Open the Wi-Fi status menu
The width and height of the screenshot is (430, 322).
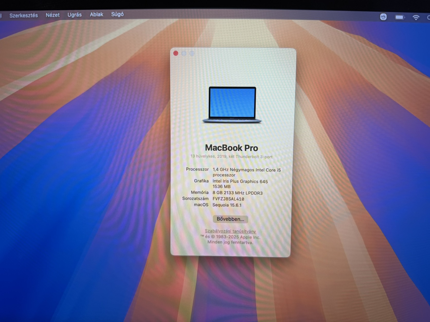click(x=416, y=17)
